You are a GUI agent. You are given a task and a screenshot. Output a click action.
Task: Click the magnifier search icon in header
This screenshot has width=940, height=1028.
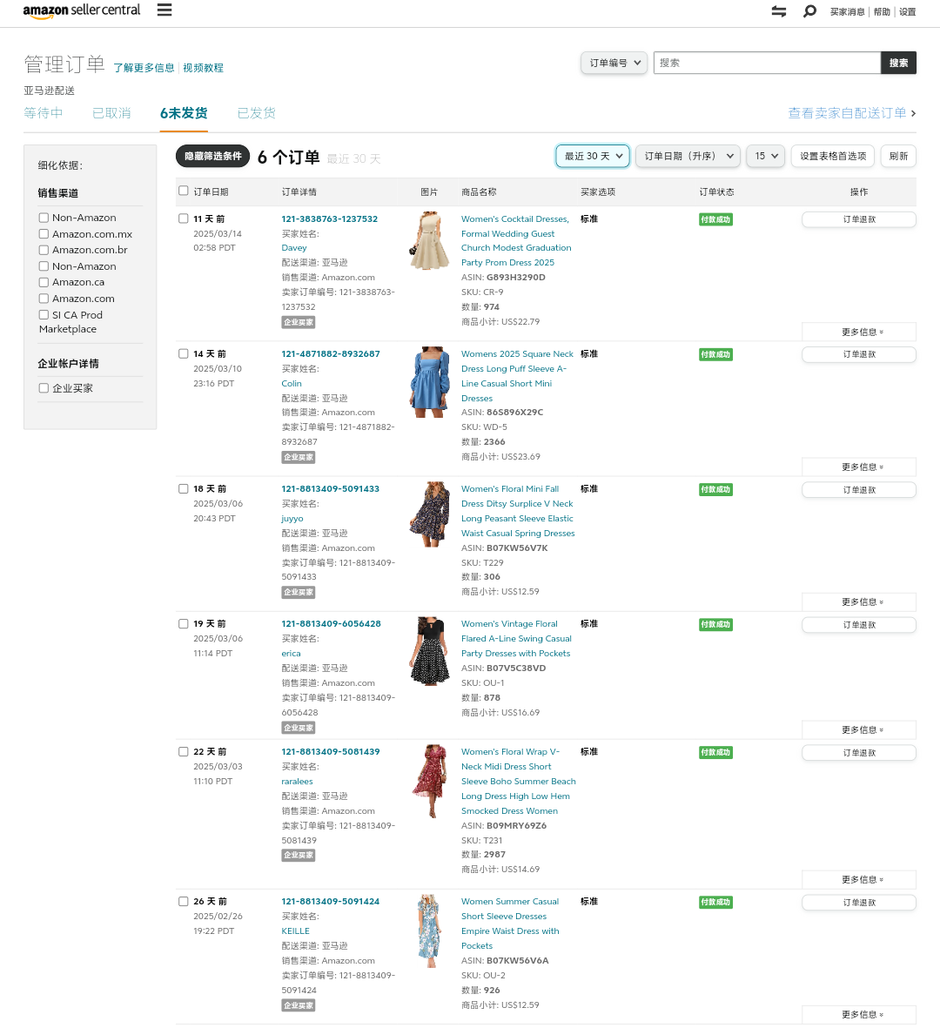coord(809,11)
